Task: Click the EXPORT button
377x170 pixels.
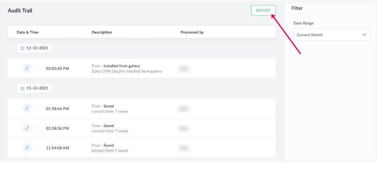Action: pos(263,10)
